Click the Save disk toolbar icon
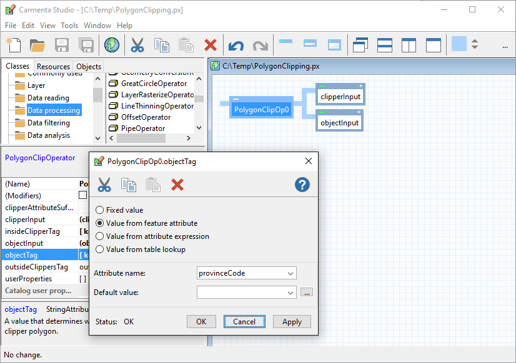 pyautogui.click(x=62, y=45)
